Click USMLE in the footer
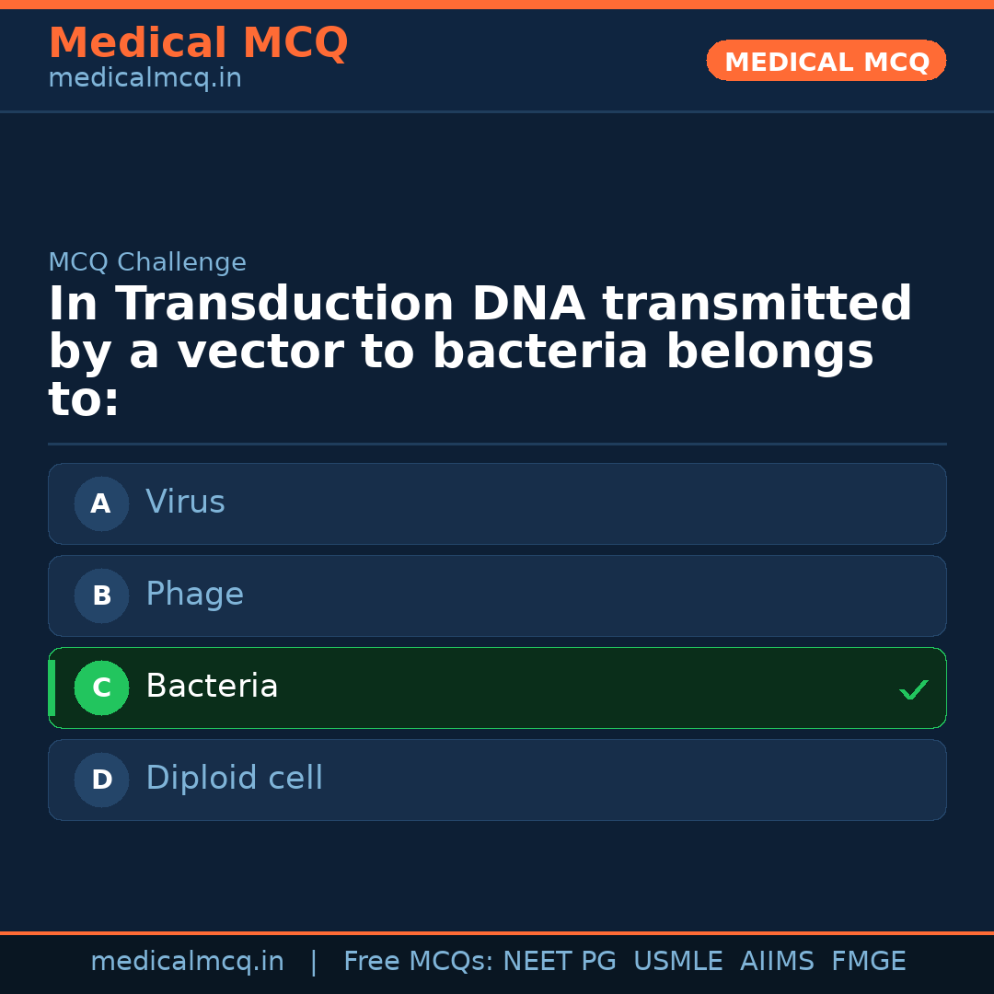 click(x=677, y=962)
